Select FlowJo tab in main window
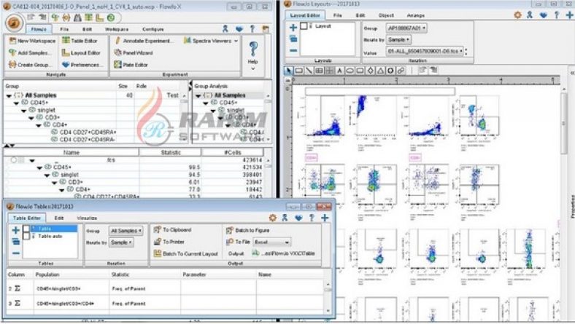Screen dimensions: 575x324 coord(39,29)
